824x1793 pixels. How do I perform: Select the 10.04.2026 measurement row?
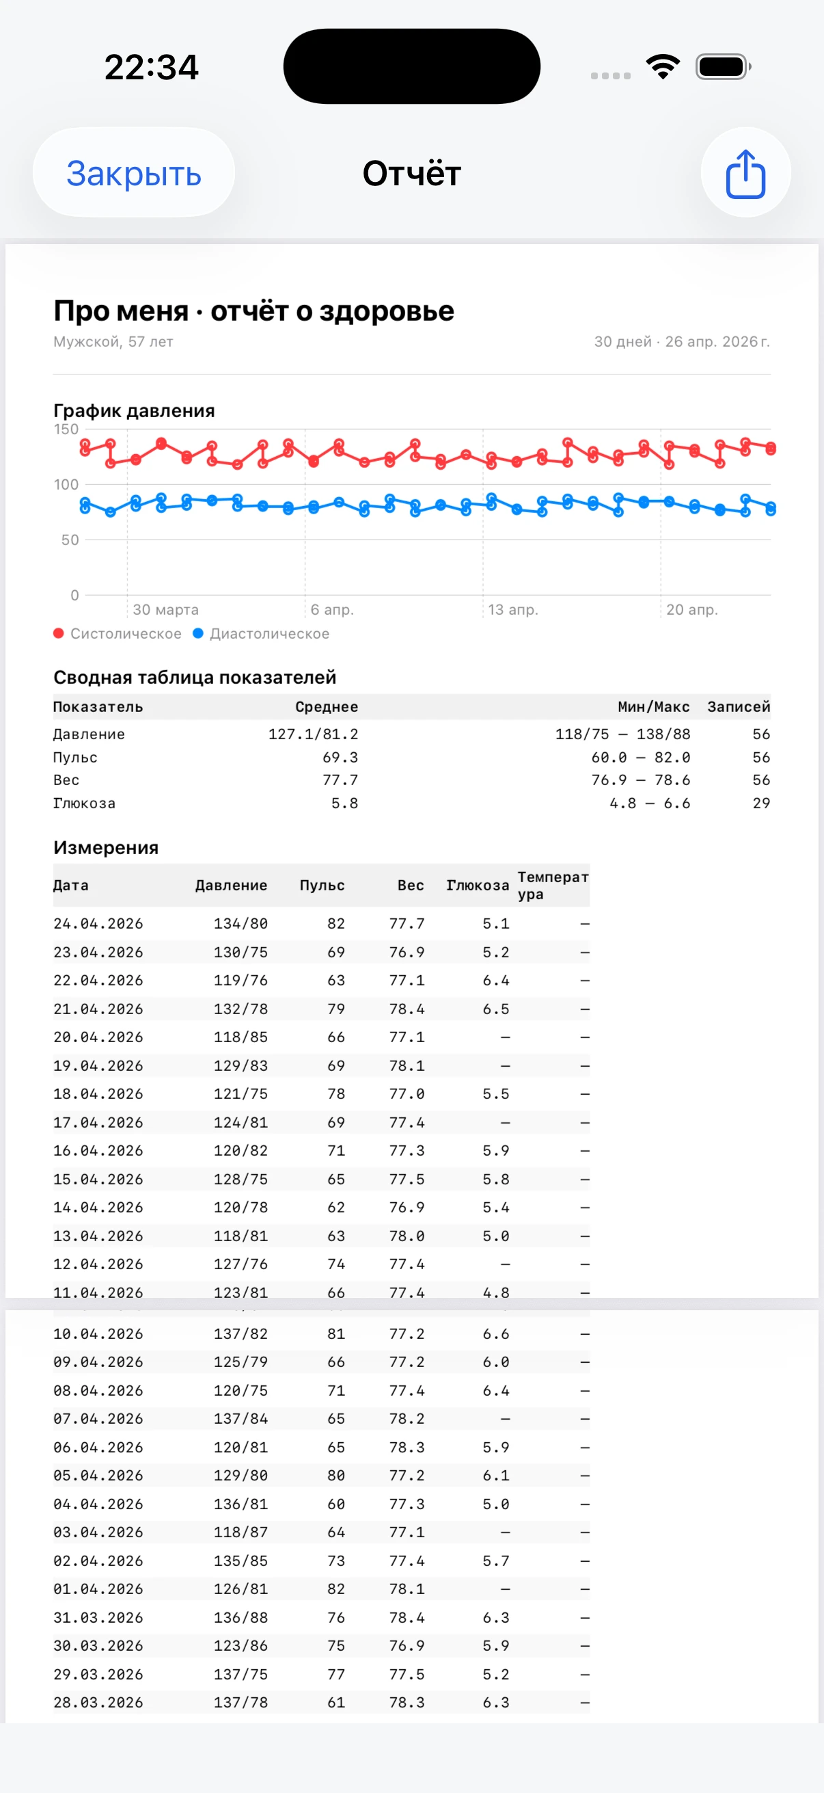320,1333
